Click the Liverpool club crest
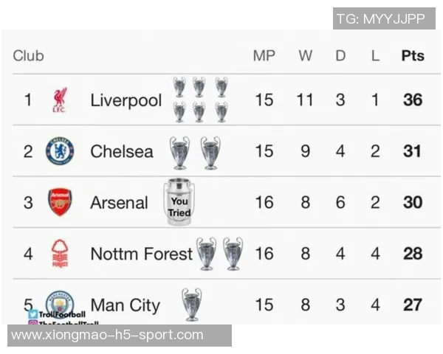The height and width of the screenshot is (354, 443). [x=60, y=100]
